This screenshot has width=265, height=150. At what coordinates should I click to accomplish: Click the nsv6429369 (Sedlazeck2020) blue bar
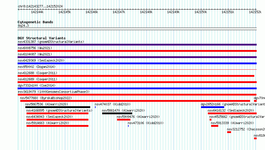[x=137, y=63]
